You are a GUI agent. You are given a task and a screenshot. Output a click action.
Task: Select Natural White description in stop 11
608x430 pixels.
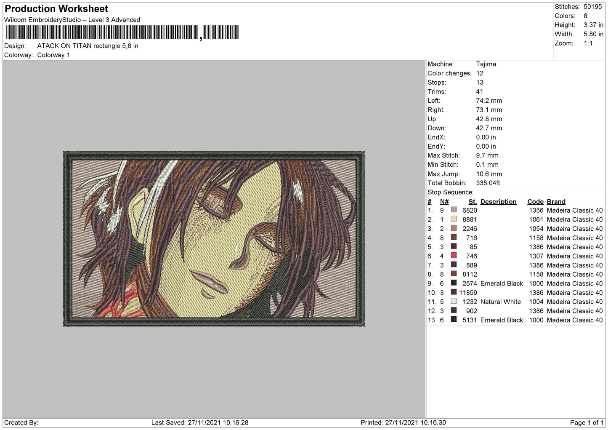tap(501, 302)
